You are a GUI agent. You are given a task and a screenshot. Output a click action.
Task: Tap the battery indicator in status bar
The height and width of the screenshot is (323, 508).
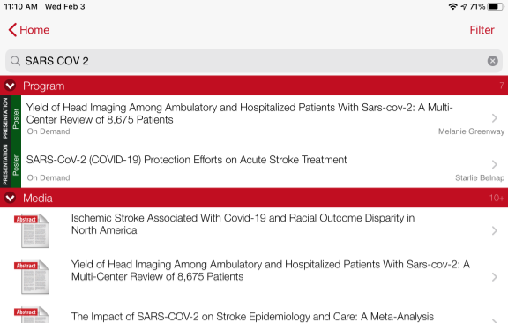pyautogui.click(x=496, y=6)
